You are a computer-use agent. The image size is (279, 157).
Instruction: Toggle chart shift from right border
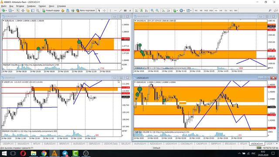(169, 10)
